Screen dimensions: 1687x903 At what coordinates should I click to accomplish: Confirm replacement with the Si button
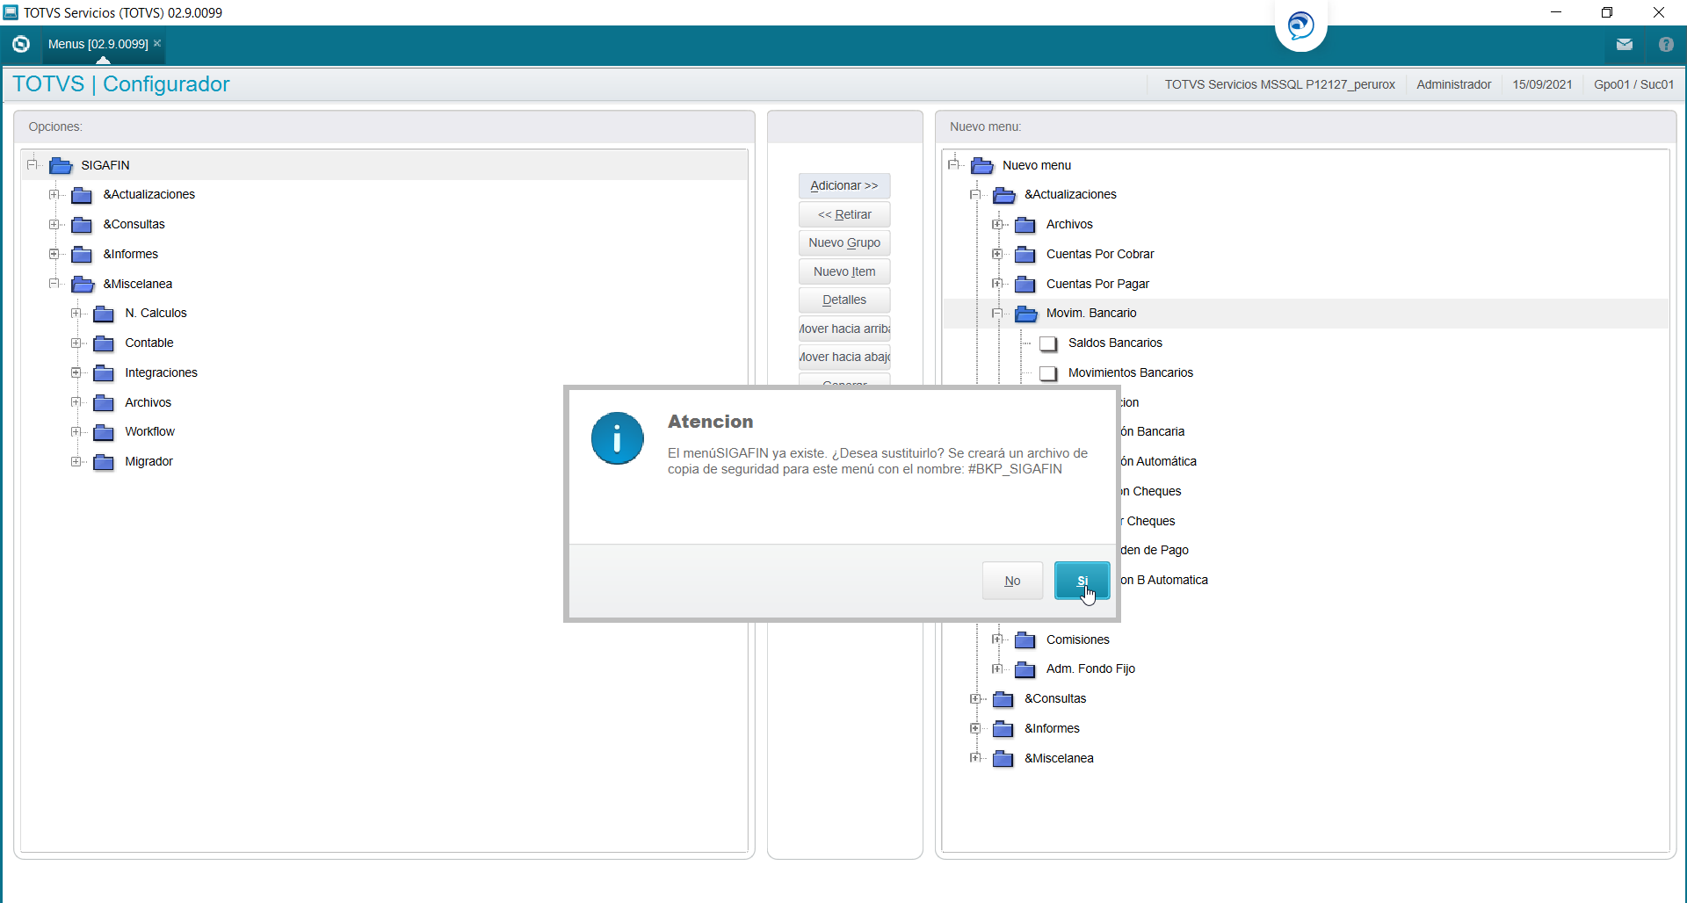pos(1082,581)
